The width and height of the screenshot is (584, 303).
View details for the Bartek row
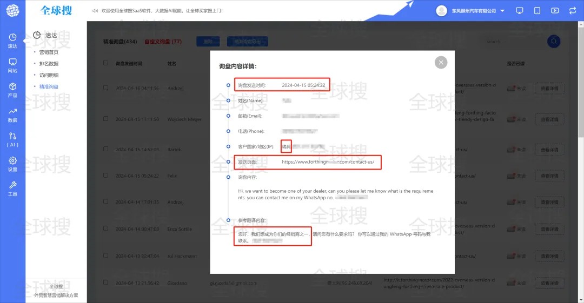[x=549, y=150]
